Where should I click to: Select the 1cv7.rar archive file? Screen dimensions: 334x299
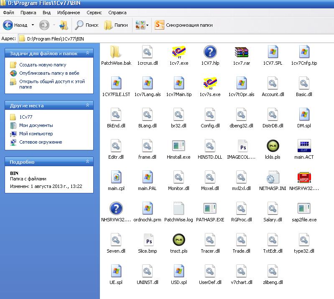click(x=242, y=52)
